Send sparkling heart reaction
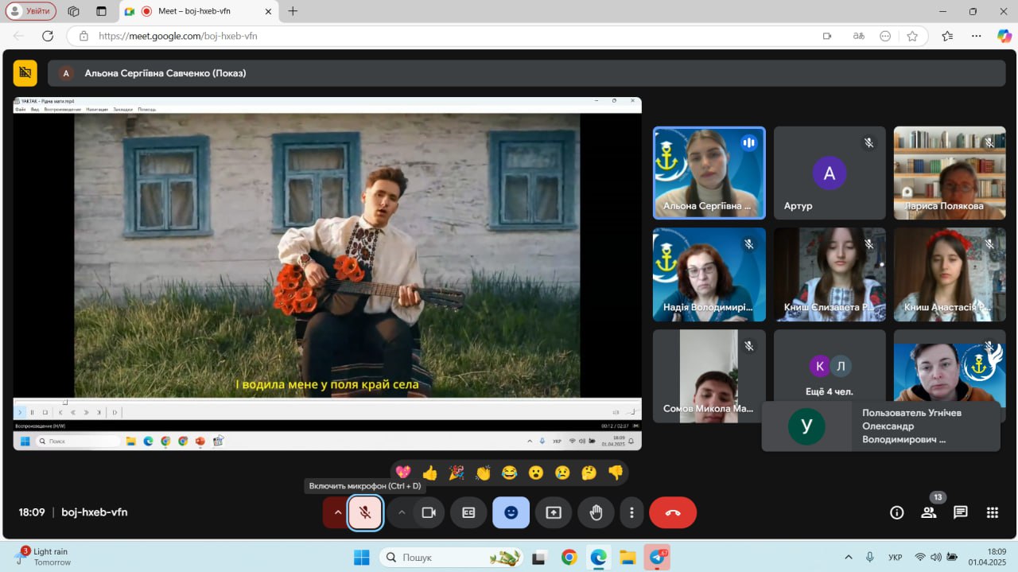1018x572 pixels. [x=403, y=473]
